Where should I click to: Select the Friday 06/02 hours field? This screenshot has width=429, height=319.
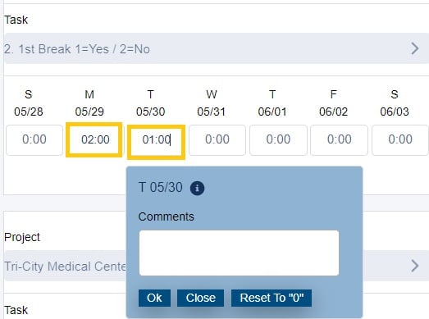[x=340, y=140]
